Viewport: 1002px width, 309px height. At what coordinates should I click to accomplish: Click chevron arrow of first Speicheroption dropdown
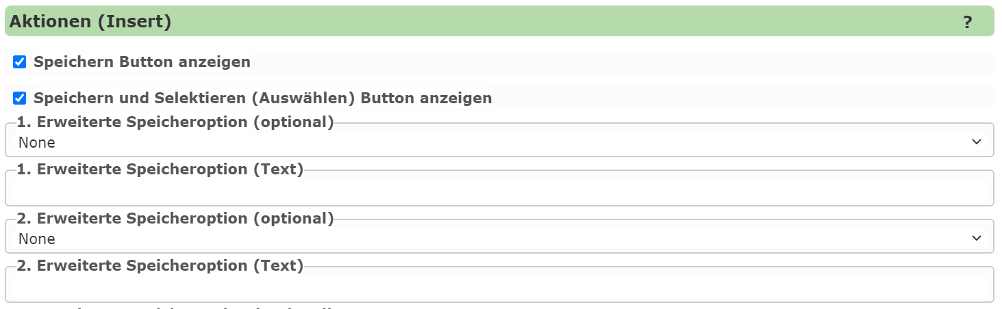[976, 142]
